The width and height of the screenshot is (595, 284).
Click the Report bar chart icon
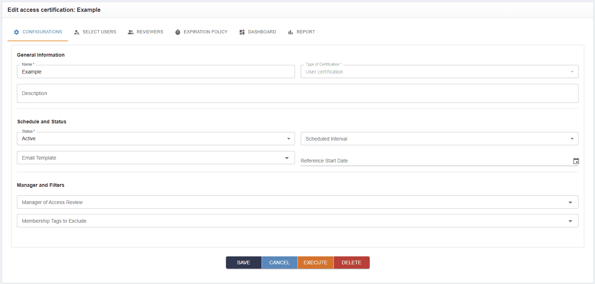coord(290,32)
